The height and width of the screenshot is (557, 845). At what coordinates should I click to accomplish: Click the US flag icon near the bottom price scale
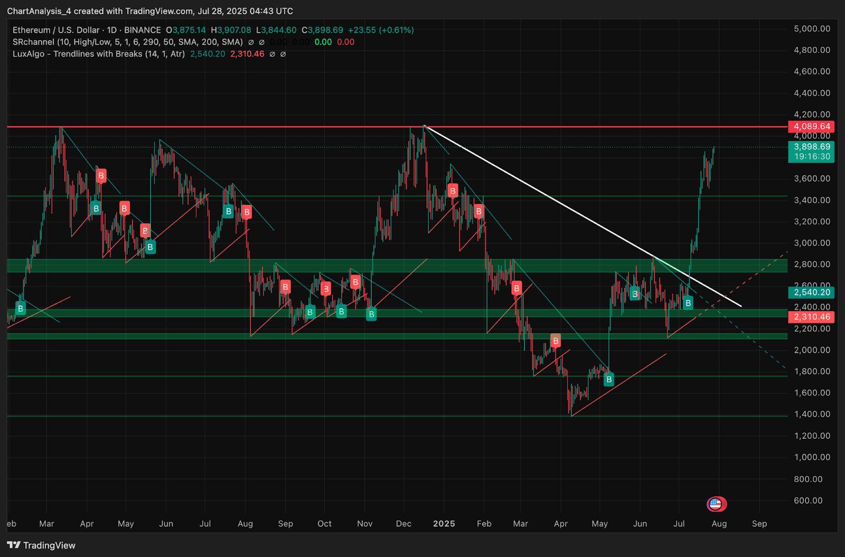pyautogui.click(x=716, y=504)
